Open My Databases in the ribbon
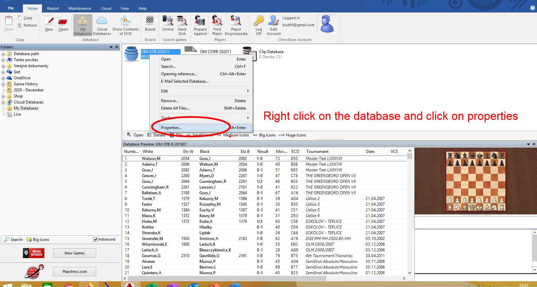 click(x=83, y=25)
